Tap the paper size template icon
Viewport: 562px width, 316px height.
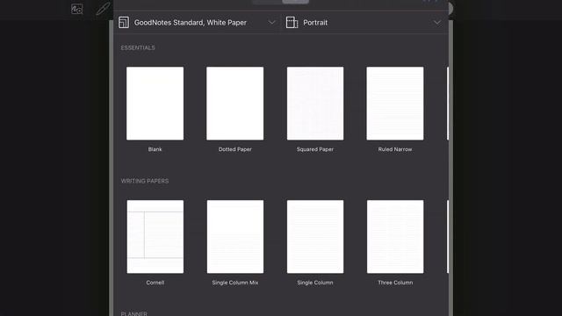point(124,23)
